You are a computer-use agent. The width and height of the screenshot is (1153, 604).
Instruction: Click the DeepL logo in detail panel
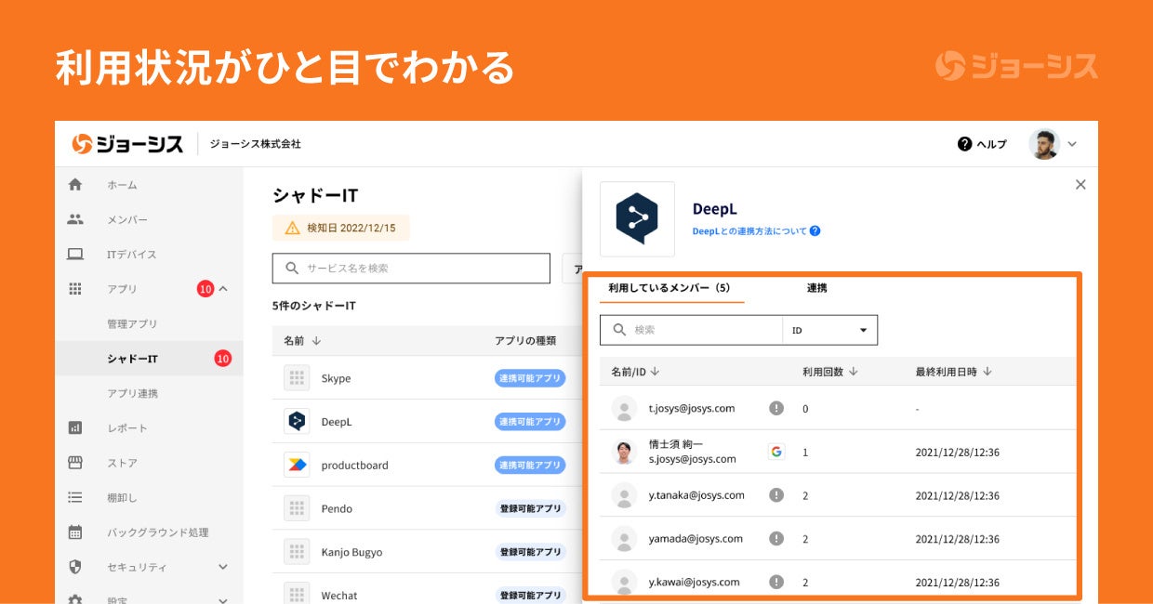[637, 218]
